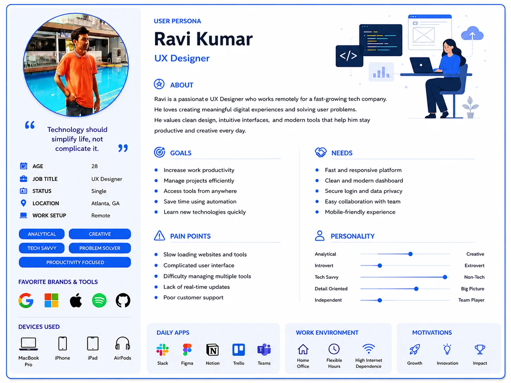Select the MacBook Pro device icon

[x=29, y=344]
